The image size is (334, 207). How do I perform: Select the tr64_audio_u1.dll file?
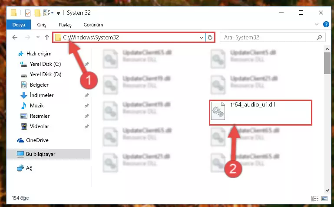point(260,112)
